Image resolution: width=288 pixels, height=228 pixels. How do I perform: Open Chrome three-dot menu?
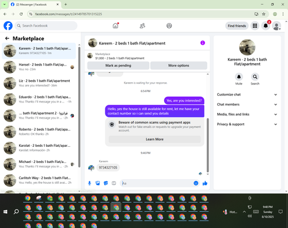283,14
